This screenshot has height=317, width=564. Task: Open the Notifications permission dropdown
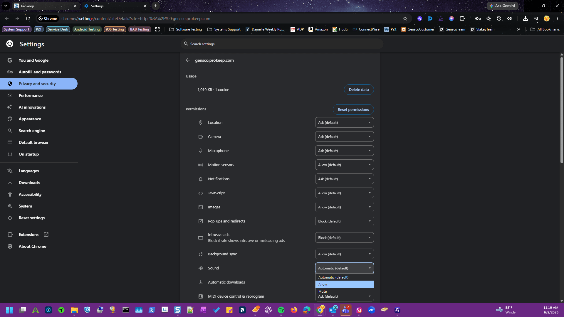(x=344, y=179)
